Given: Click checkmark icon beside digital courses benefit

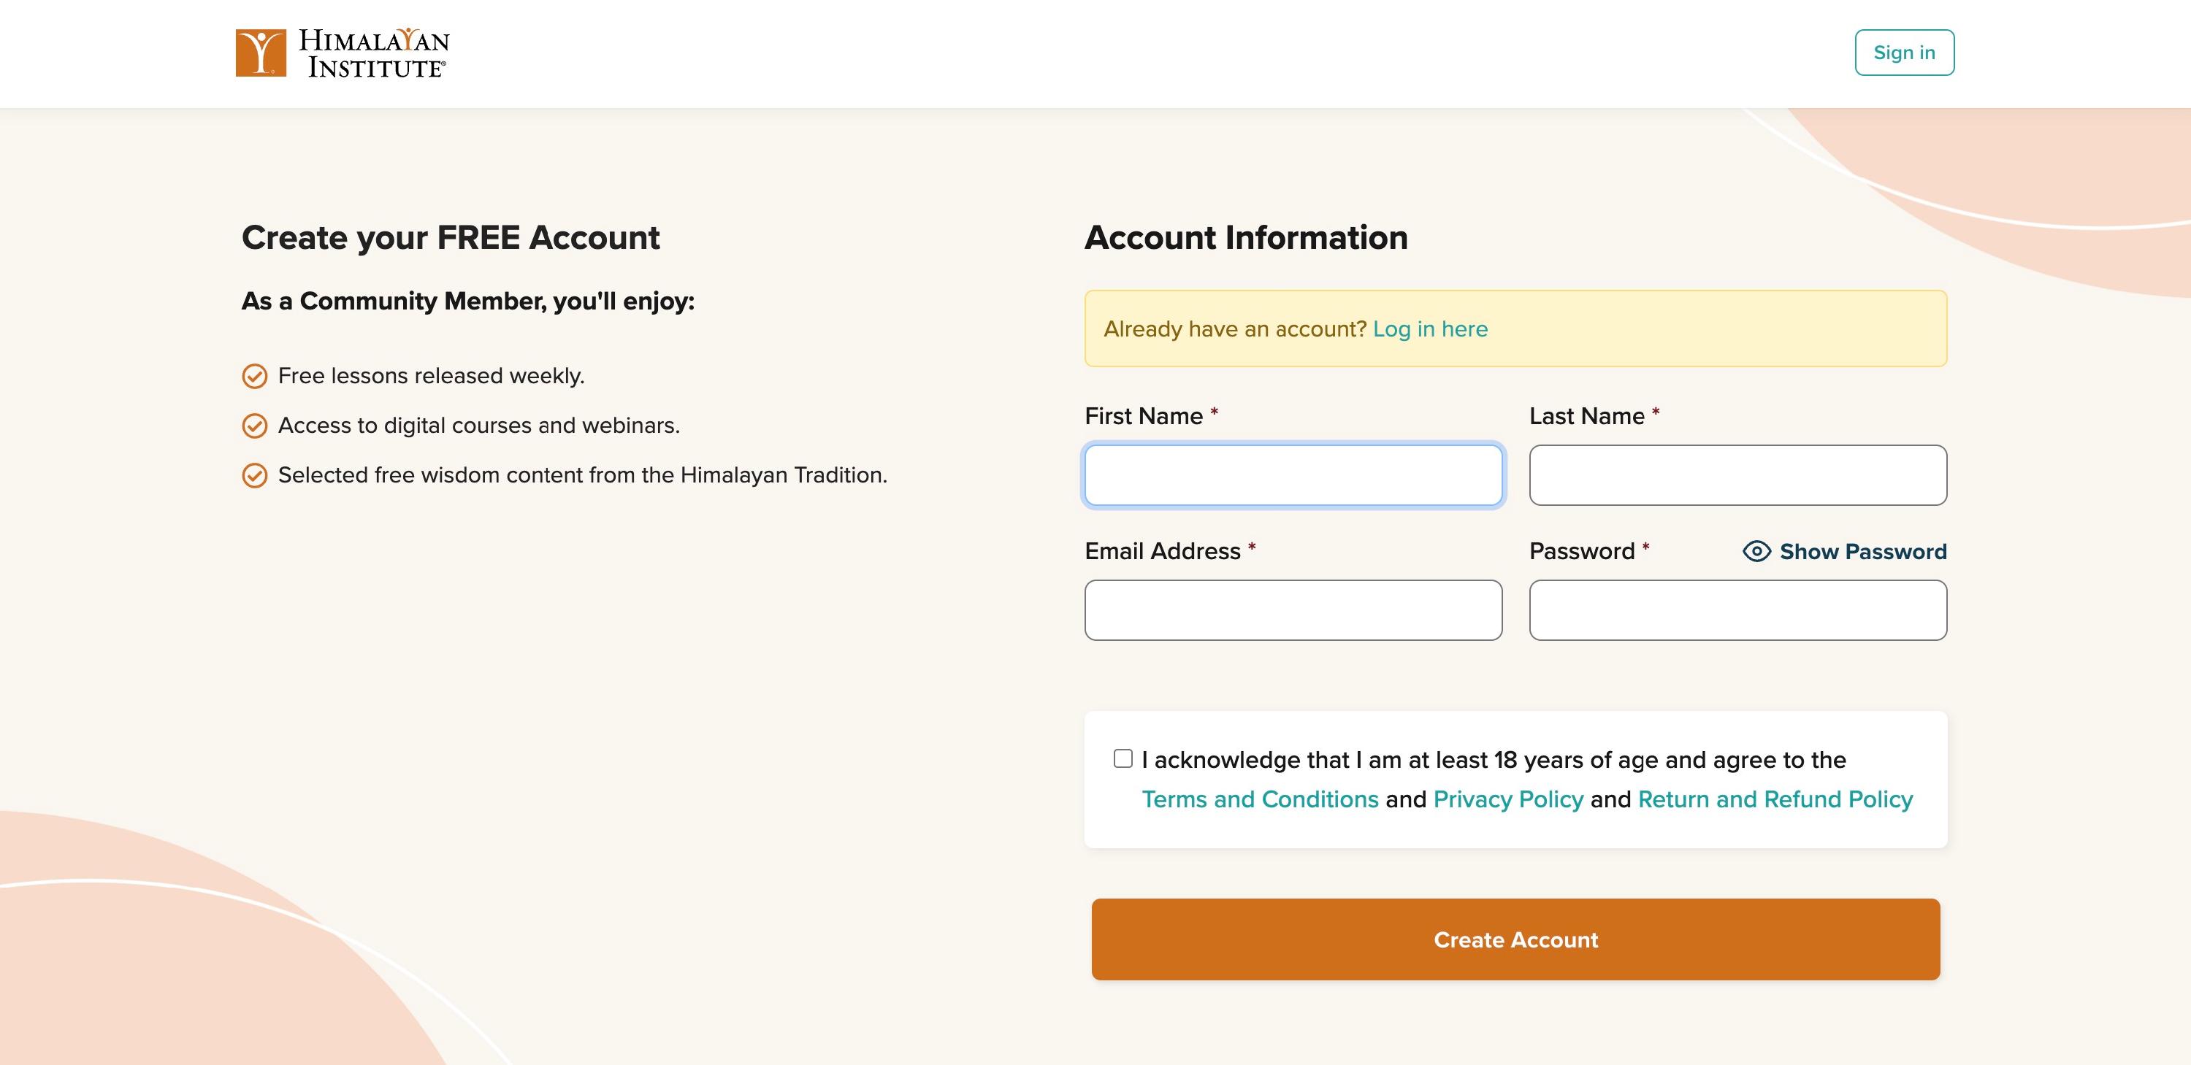Looking at the screenshot, I should click(x=254, y=426).
